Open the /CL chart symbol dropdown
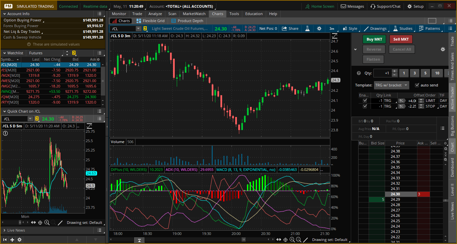 [138, 29]
